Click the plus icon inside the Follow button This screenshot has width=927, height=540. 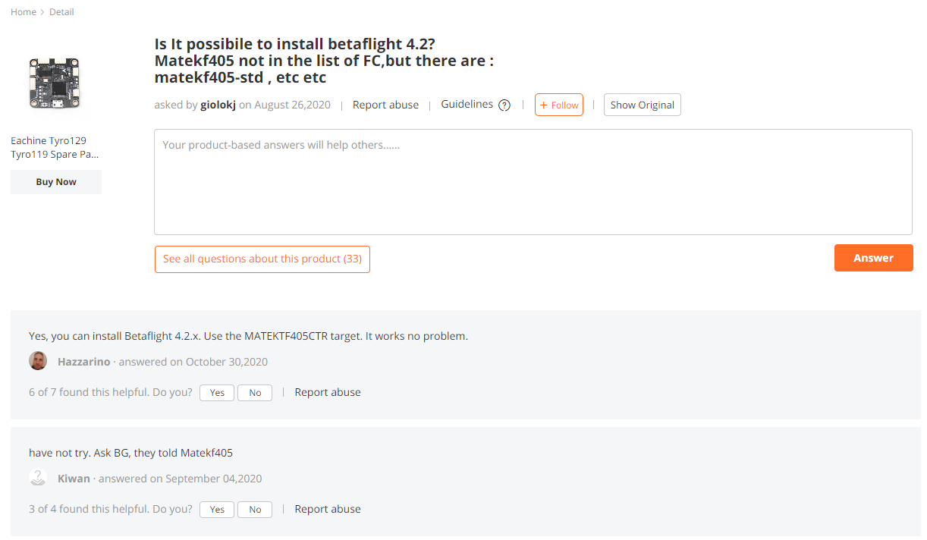click(x=545, y=105)
